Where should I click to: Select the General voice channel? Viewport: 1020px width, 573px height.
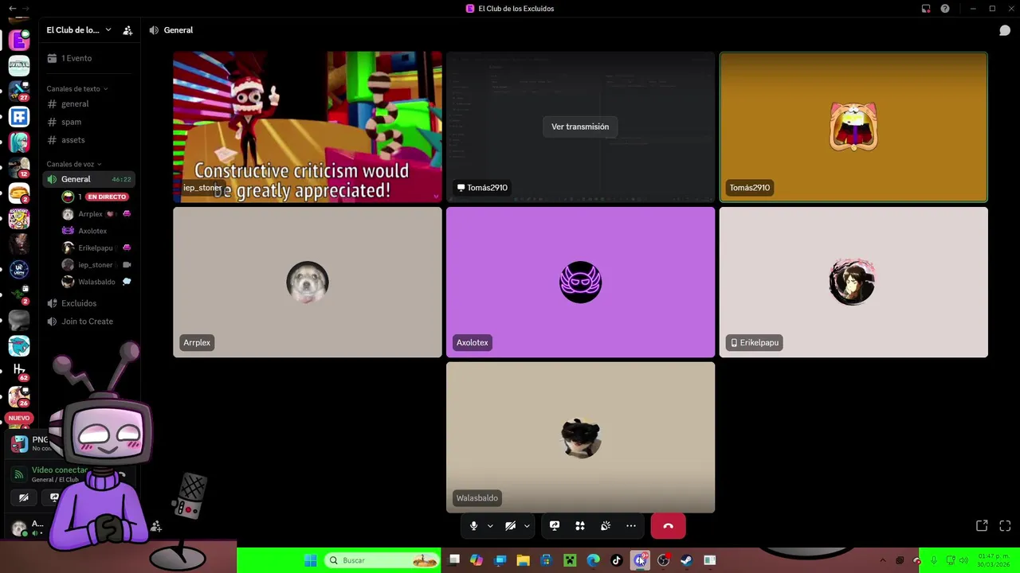[89, 179]
